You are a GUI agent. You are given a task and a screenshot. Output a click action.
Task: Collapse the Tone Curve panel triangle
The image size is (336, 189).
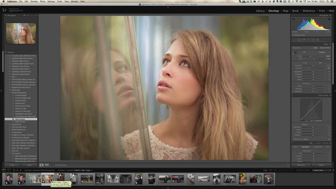tap(330, 95)
